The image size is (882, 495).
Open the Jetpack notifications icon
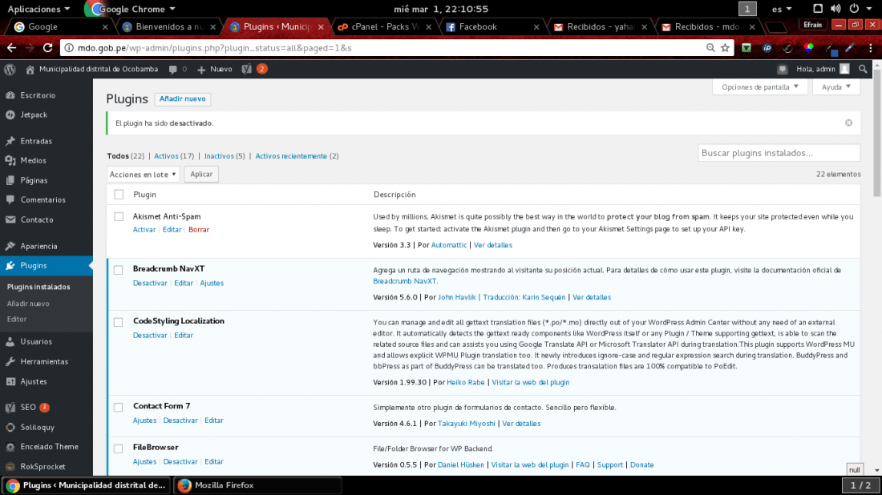coord(782,69)
